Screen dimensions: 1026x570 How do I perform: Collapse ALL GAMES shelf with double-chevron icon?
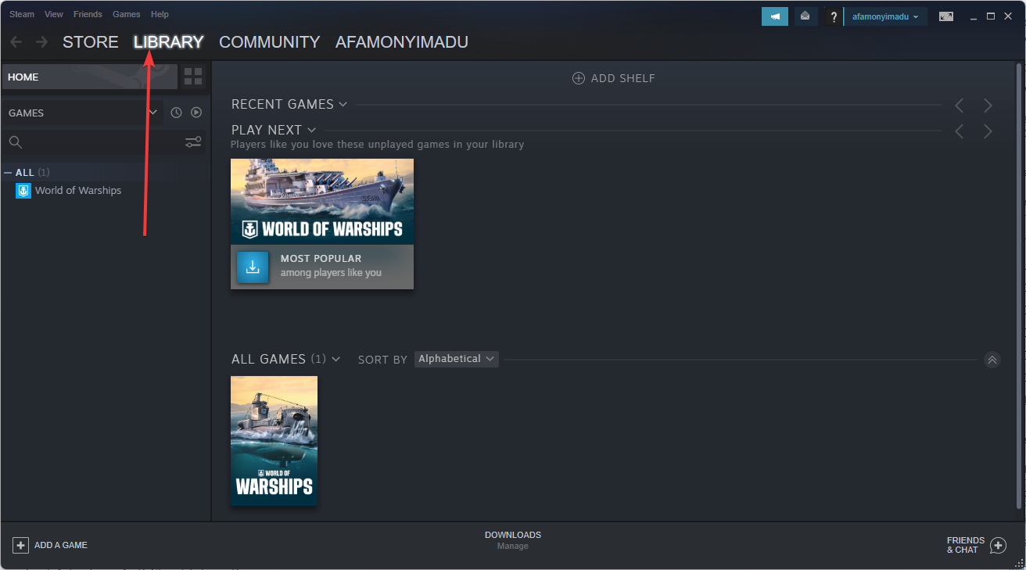992,360
